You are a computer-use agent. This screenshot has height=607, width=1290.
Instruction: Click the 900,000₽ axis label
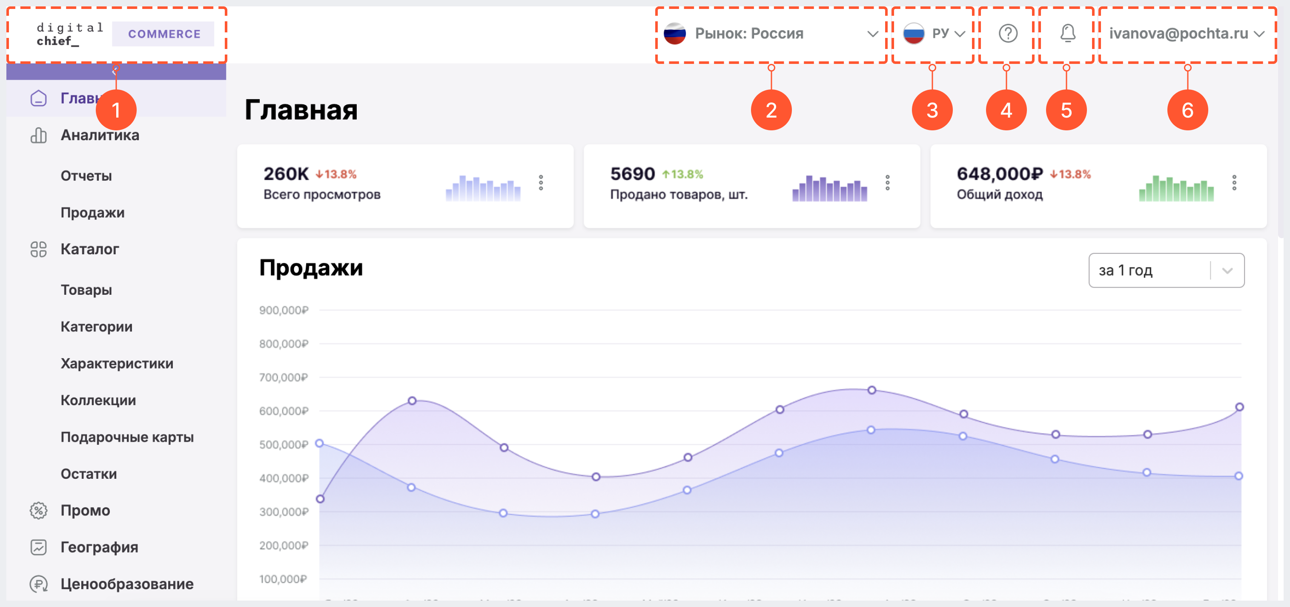(284, 310)
